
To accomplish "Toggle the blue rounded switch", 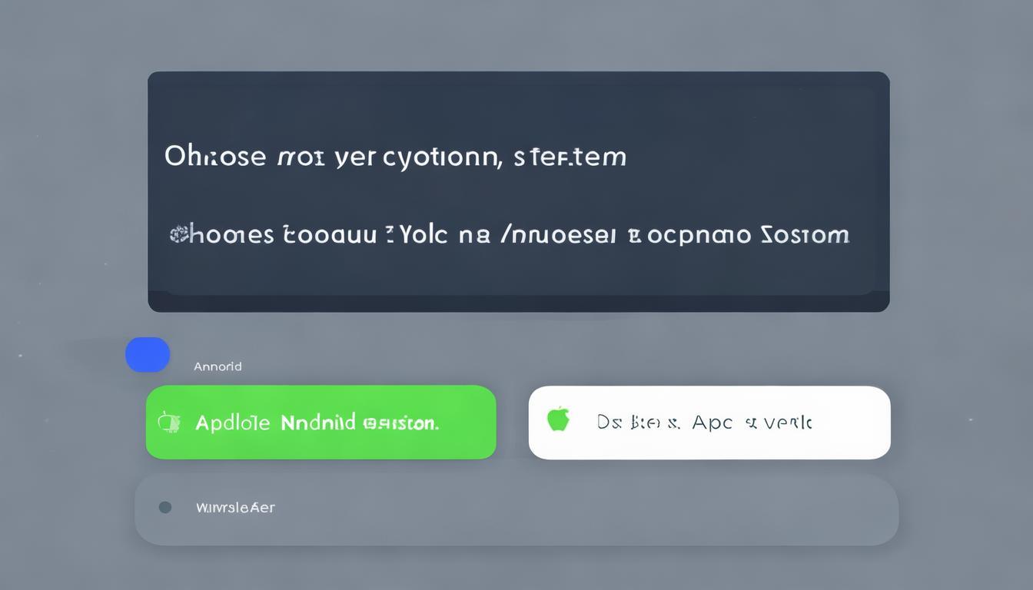I will tap(148, 355).
